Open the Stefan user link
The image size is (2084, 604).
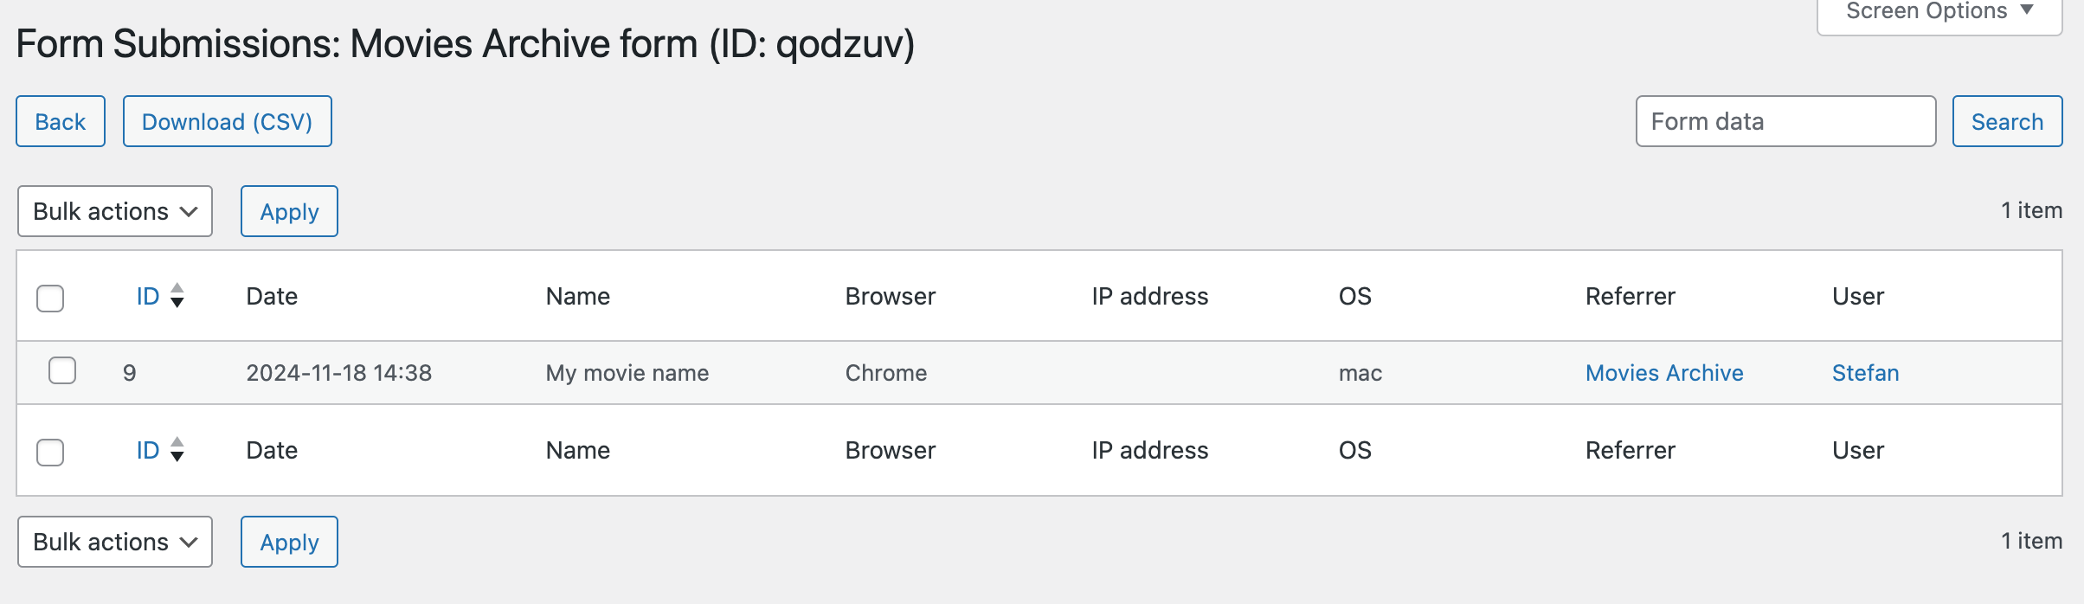(1865, 373)
